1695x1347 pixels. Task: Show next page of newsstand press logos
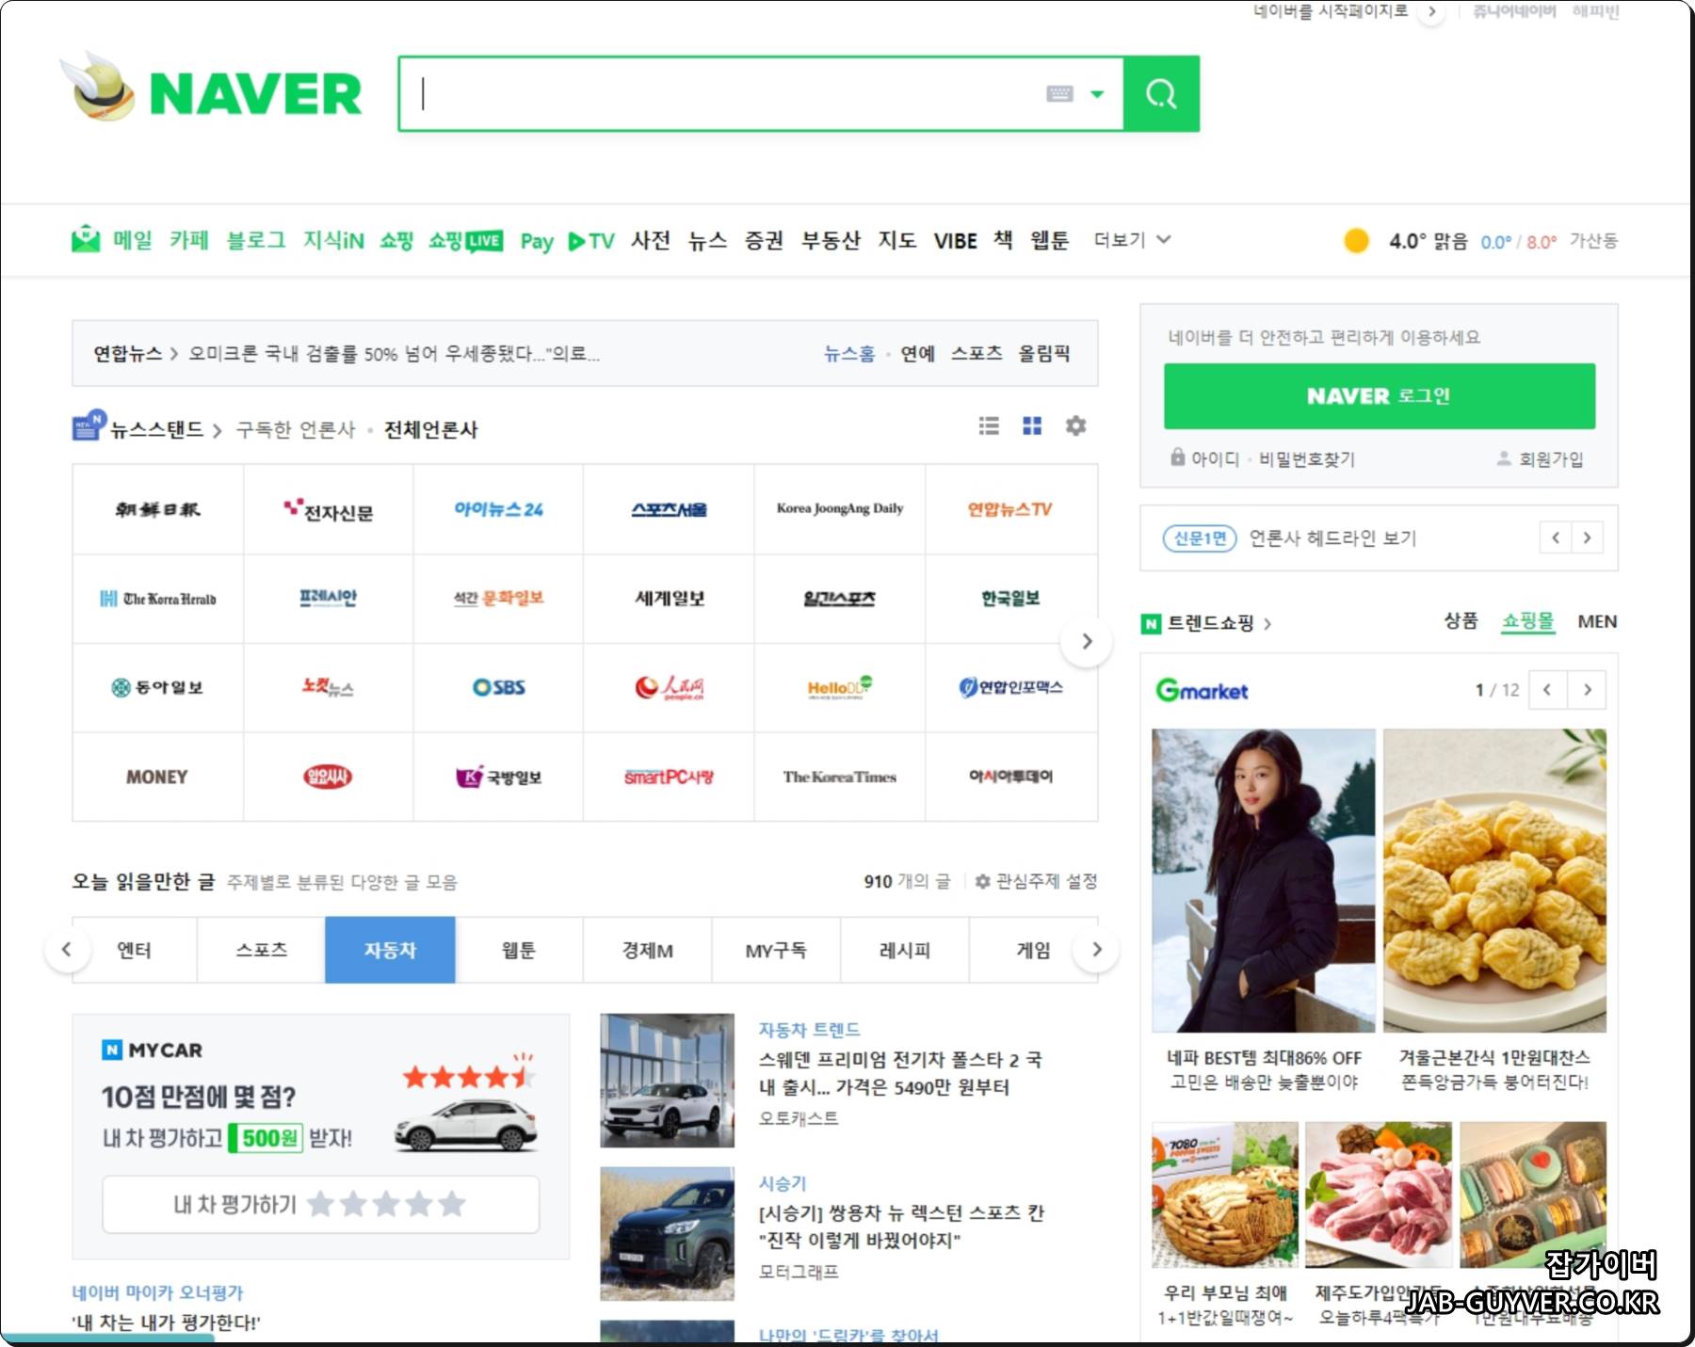pyautogui.click(x=1087, y=641)
